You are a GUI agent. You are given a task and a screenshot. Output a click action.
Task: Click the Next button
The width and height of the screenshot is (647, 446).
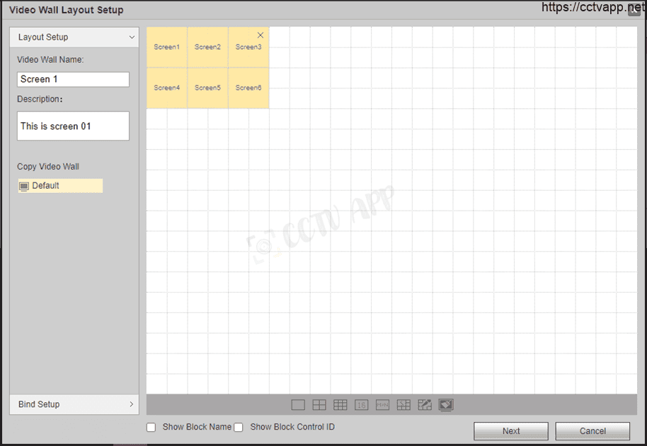pos(511,431)
